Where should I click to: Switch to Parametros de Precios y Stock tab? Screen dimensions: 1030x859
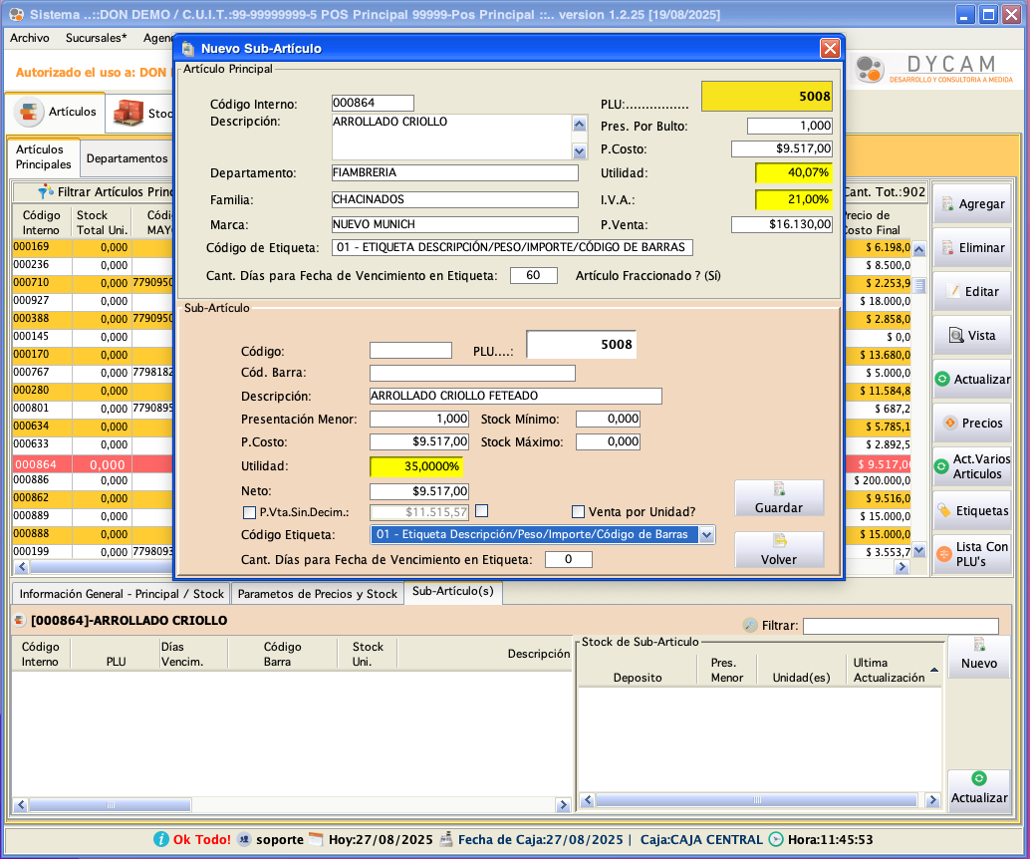(x=318, y=594)
